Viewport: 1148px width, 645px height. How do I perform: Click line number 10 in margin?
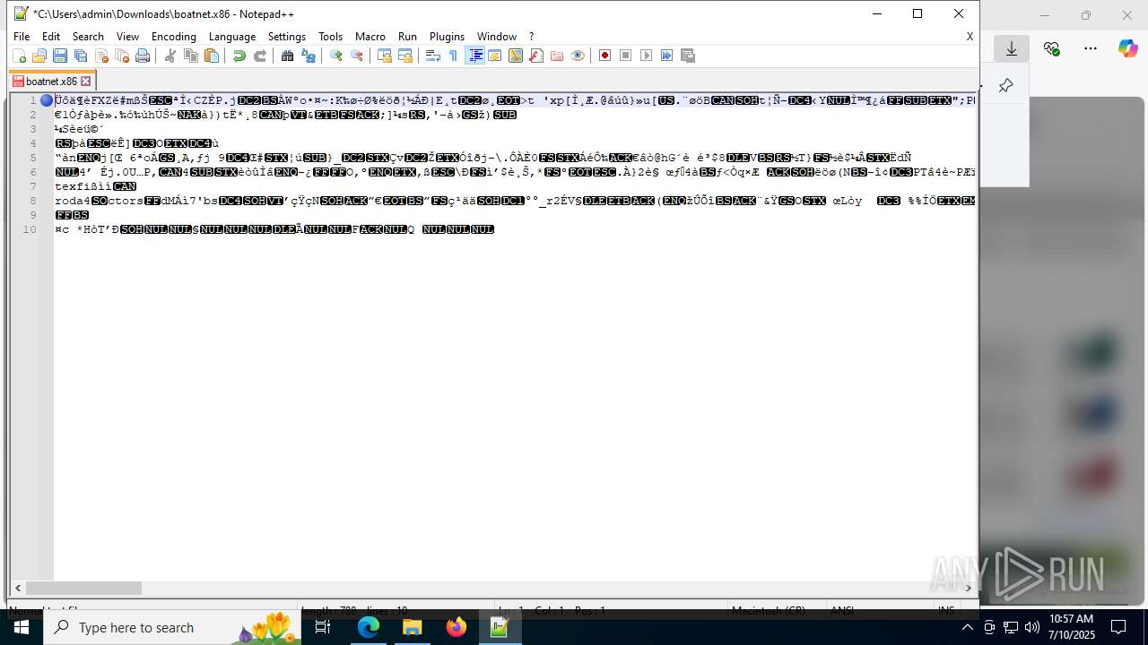(x=30, y=229)
